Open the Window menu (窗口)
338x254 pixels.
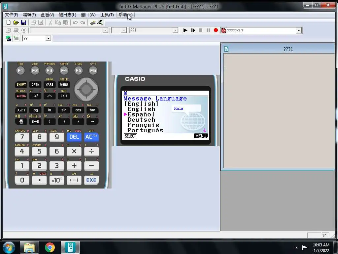coord(88,15)
